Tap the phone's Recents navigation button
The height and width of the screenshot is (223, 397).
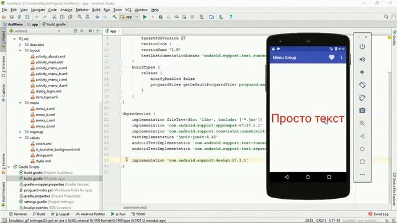329,177
